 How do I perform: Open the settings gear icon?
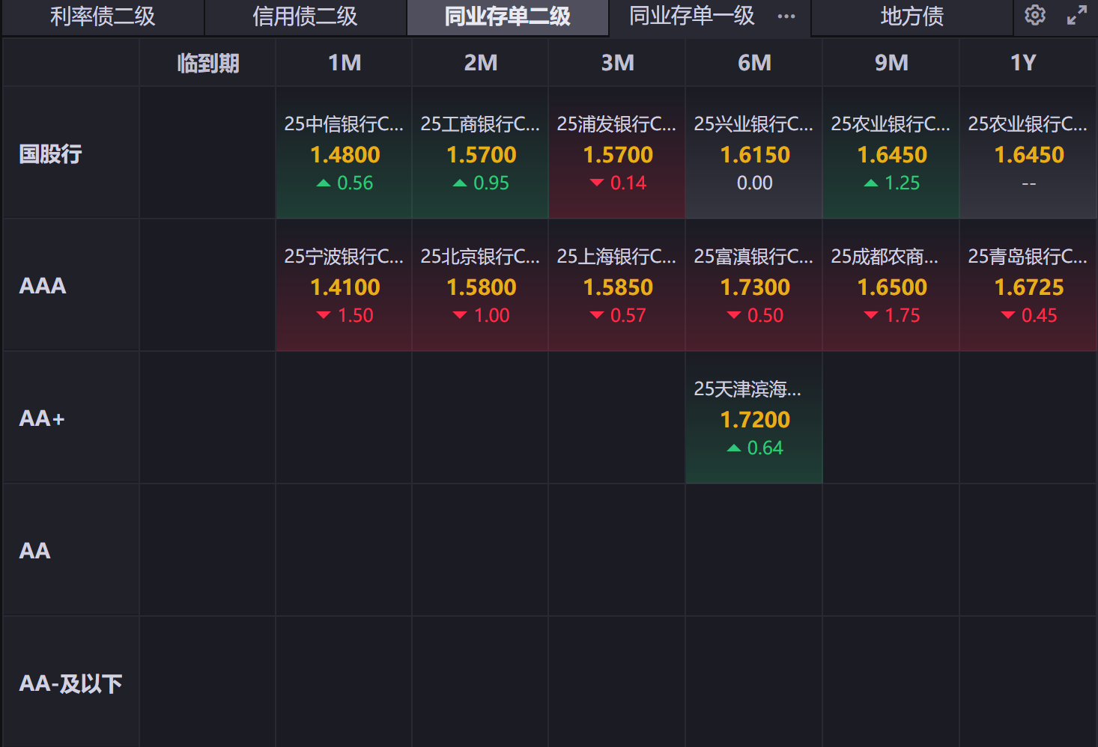pos(1034,15)
